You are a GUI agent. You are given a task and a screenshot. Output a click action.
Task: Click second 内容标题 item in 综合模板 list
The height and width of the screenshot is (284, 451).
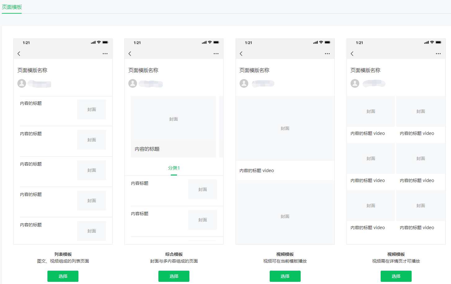(x=139, y=214)
